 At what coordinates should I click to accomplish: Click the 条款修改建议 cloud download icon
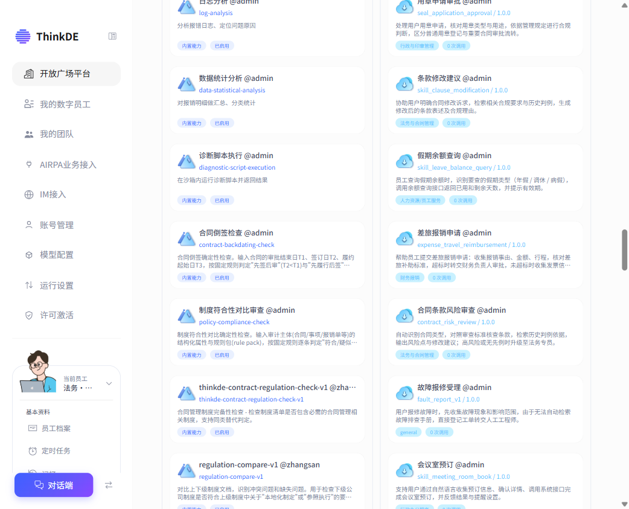tap(404, 84)
